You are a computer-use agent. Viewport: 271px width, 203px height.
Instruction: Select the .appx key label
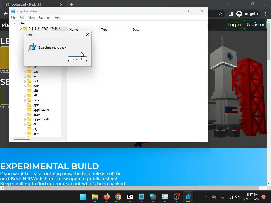click(37, 114)
